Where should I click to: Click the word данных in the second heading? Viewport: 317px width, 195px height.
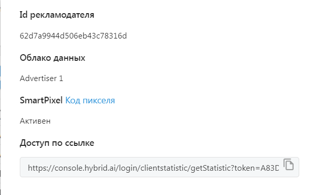[69, 58]
